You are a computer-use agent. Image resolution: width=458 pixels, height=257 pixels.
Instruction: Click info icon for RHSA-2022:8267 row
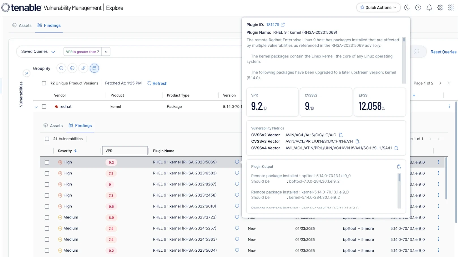click(x=237, y=184)
